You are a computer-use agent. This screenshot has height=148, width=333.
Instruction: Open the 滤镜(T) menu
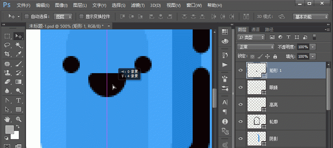(x=137, y=5)
